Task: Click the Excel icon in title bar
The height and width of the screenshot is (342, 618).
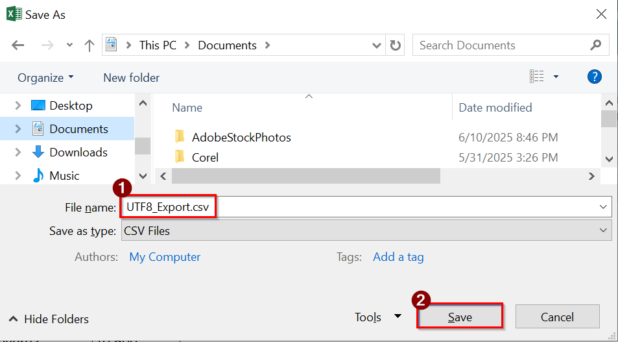Action: 14,14
